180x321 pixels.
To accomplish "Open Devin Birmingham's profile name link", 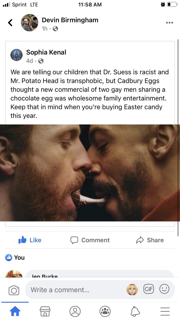I will pos(70,20).
